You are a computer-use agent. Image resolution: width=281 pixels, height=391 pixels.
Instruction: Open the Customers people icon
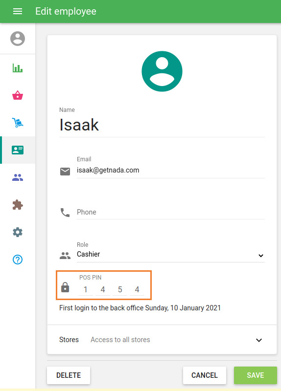[x=18, y=177]
